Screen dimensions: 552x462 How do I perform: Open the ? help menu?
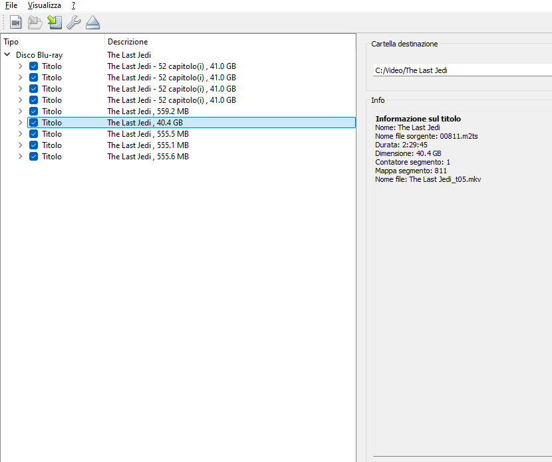(73, 5)
